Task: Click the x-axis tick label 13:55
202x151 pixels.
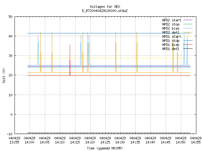Action: point(14,143)
